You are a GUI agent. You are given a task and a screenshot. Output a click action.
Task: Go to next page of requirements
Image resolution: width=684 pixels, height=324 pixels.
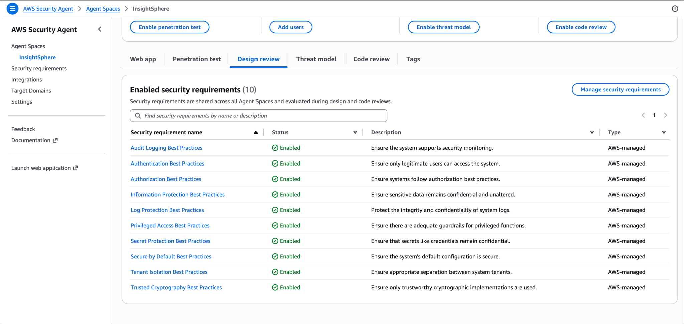(x=665, y=115)
